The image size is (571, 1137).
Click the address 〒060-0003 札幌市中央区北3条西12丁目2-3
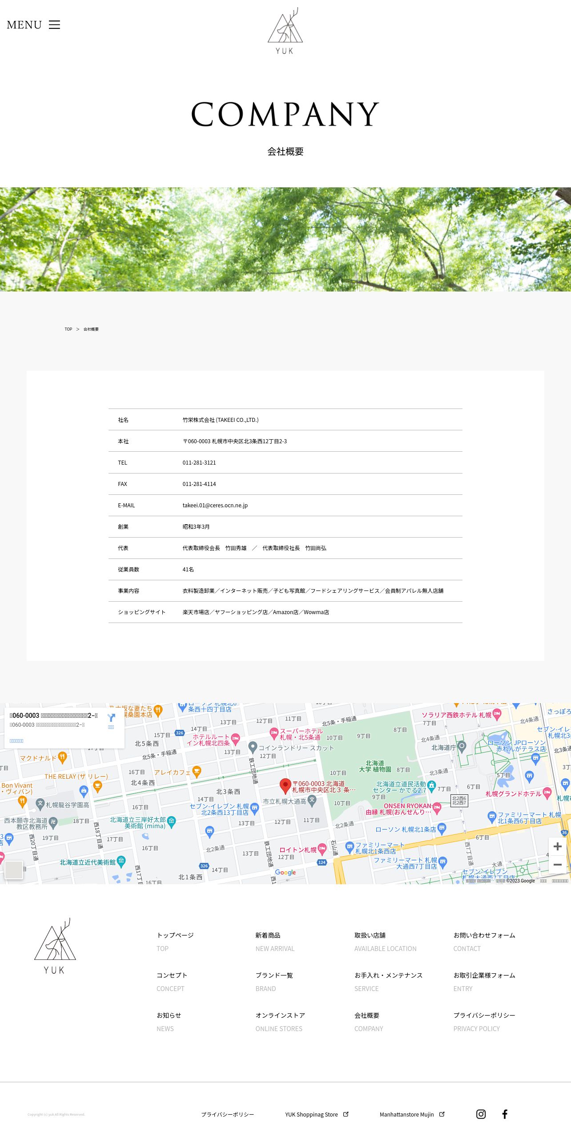coord(235,441)
